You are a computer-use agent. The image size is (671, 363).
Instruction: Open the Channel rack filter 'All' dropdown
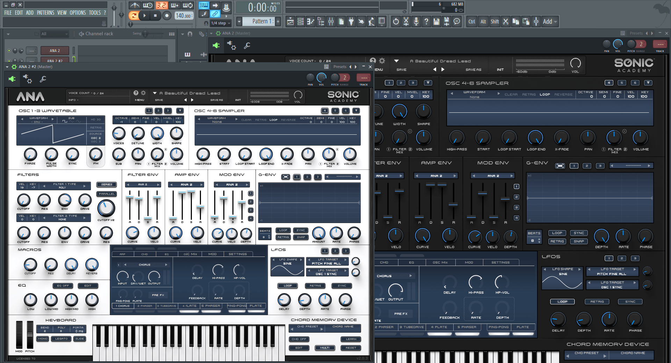(54, 34)
